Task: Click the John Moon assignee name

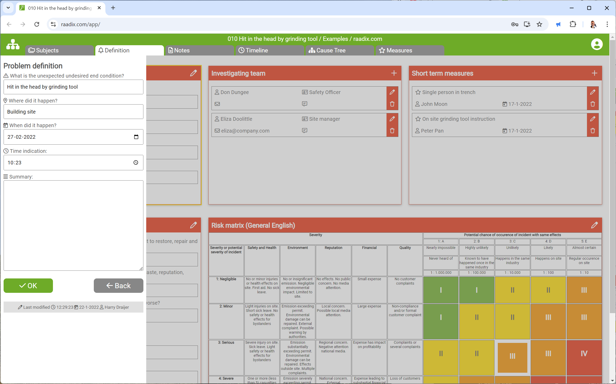Action: click(434, 104)
